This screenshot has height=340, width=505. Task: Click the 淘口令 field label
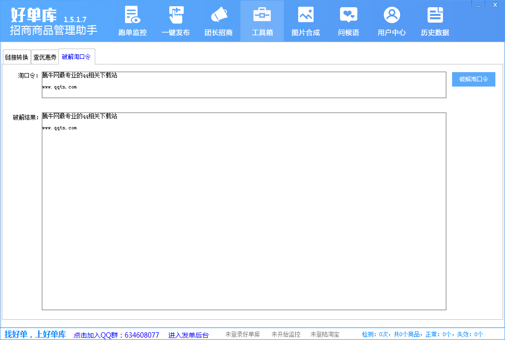28,76
